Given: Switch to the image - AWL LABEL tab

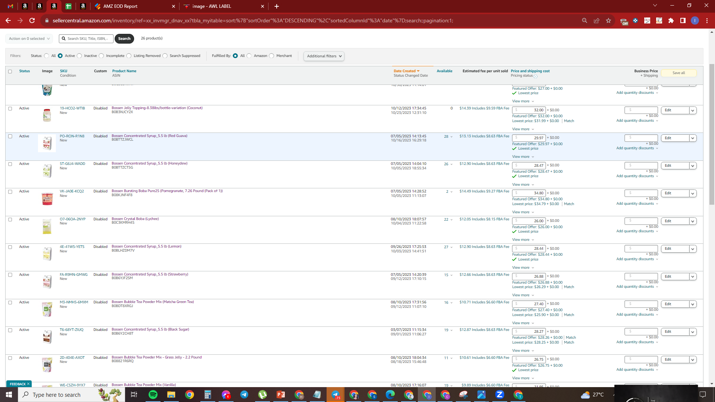Looking at the screenshot, I should 224,6.
